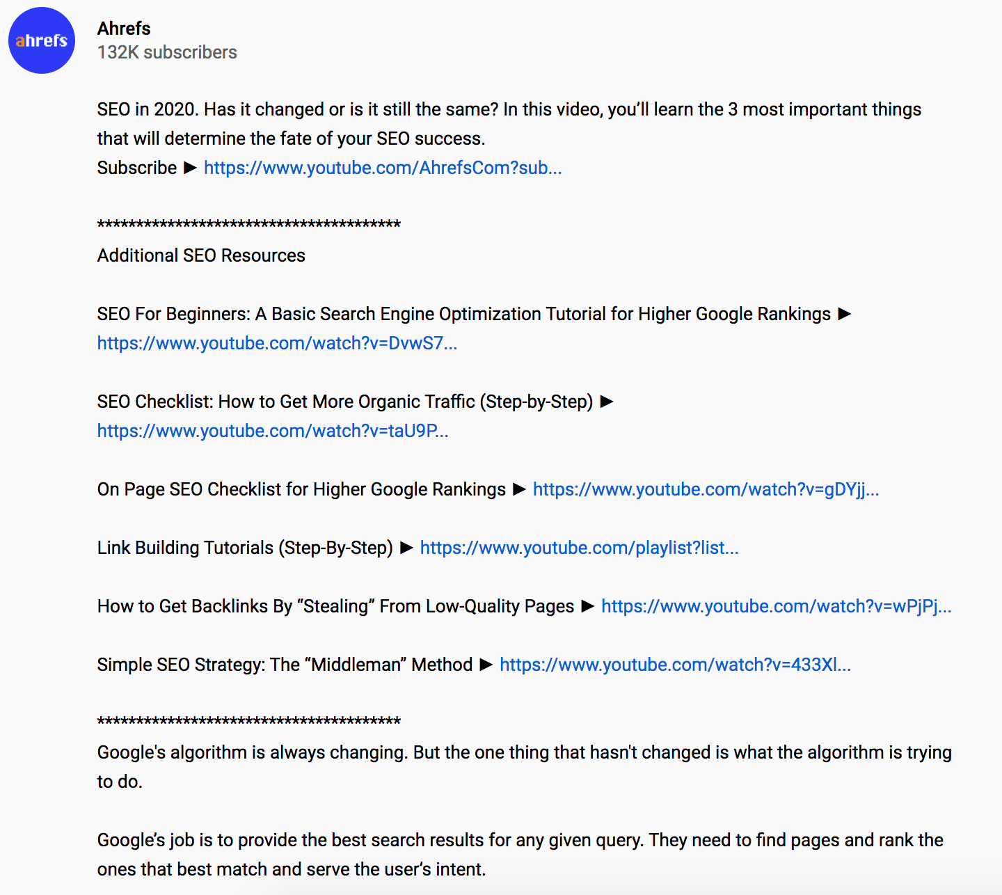Click the first asterisk divider line
The image size is (1002, 895).
[248, 224]
